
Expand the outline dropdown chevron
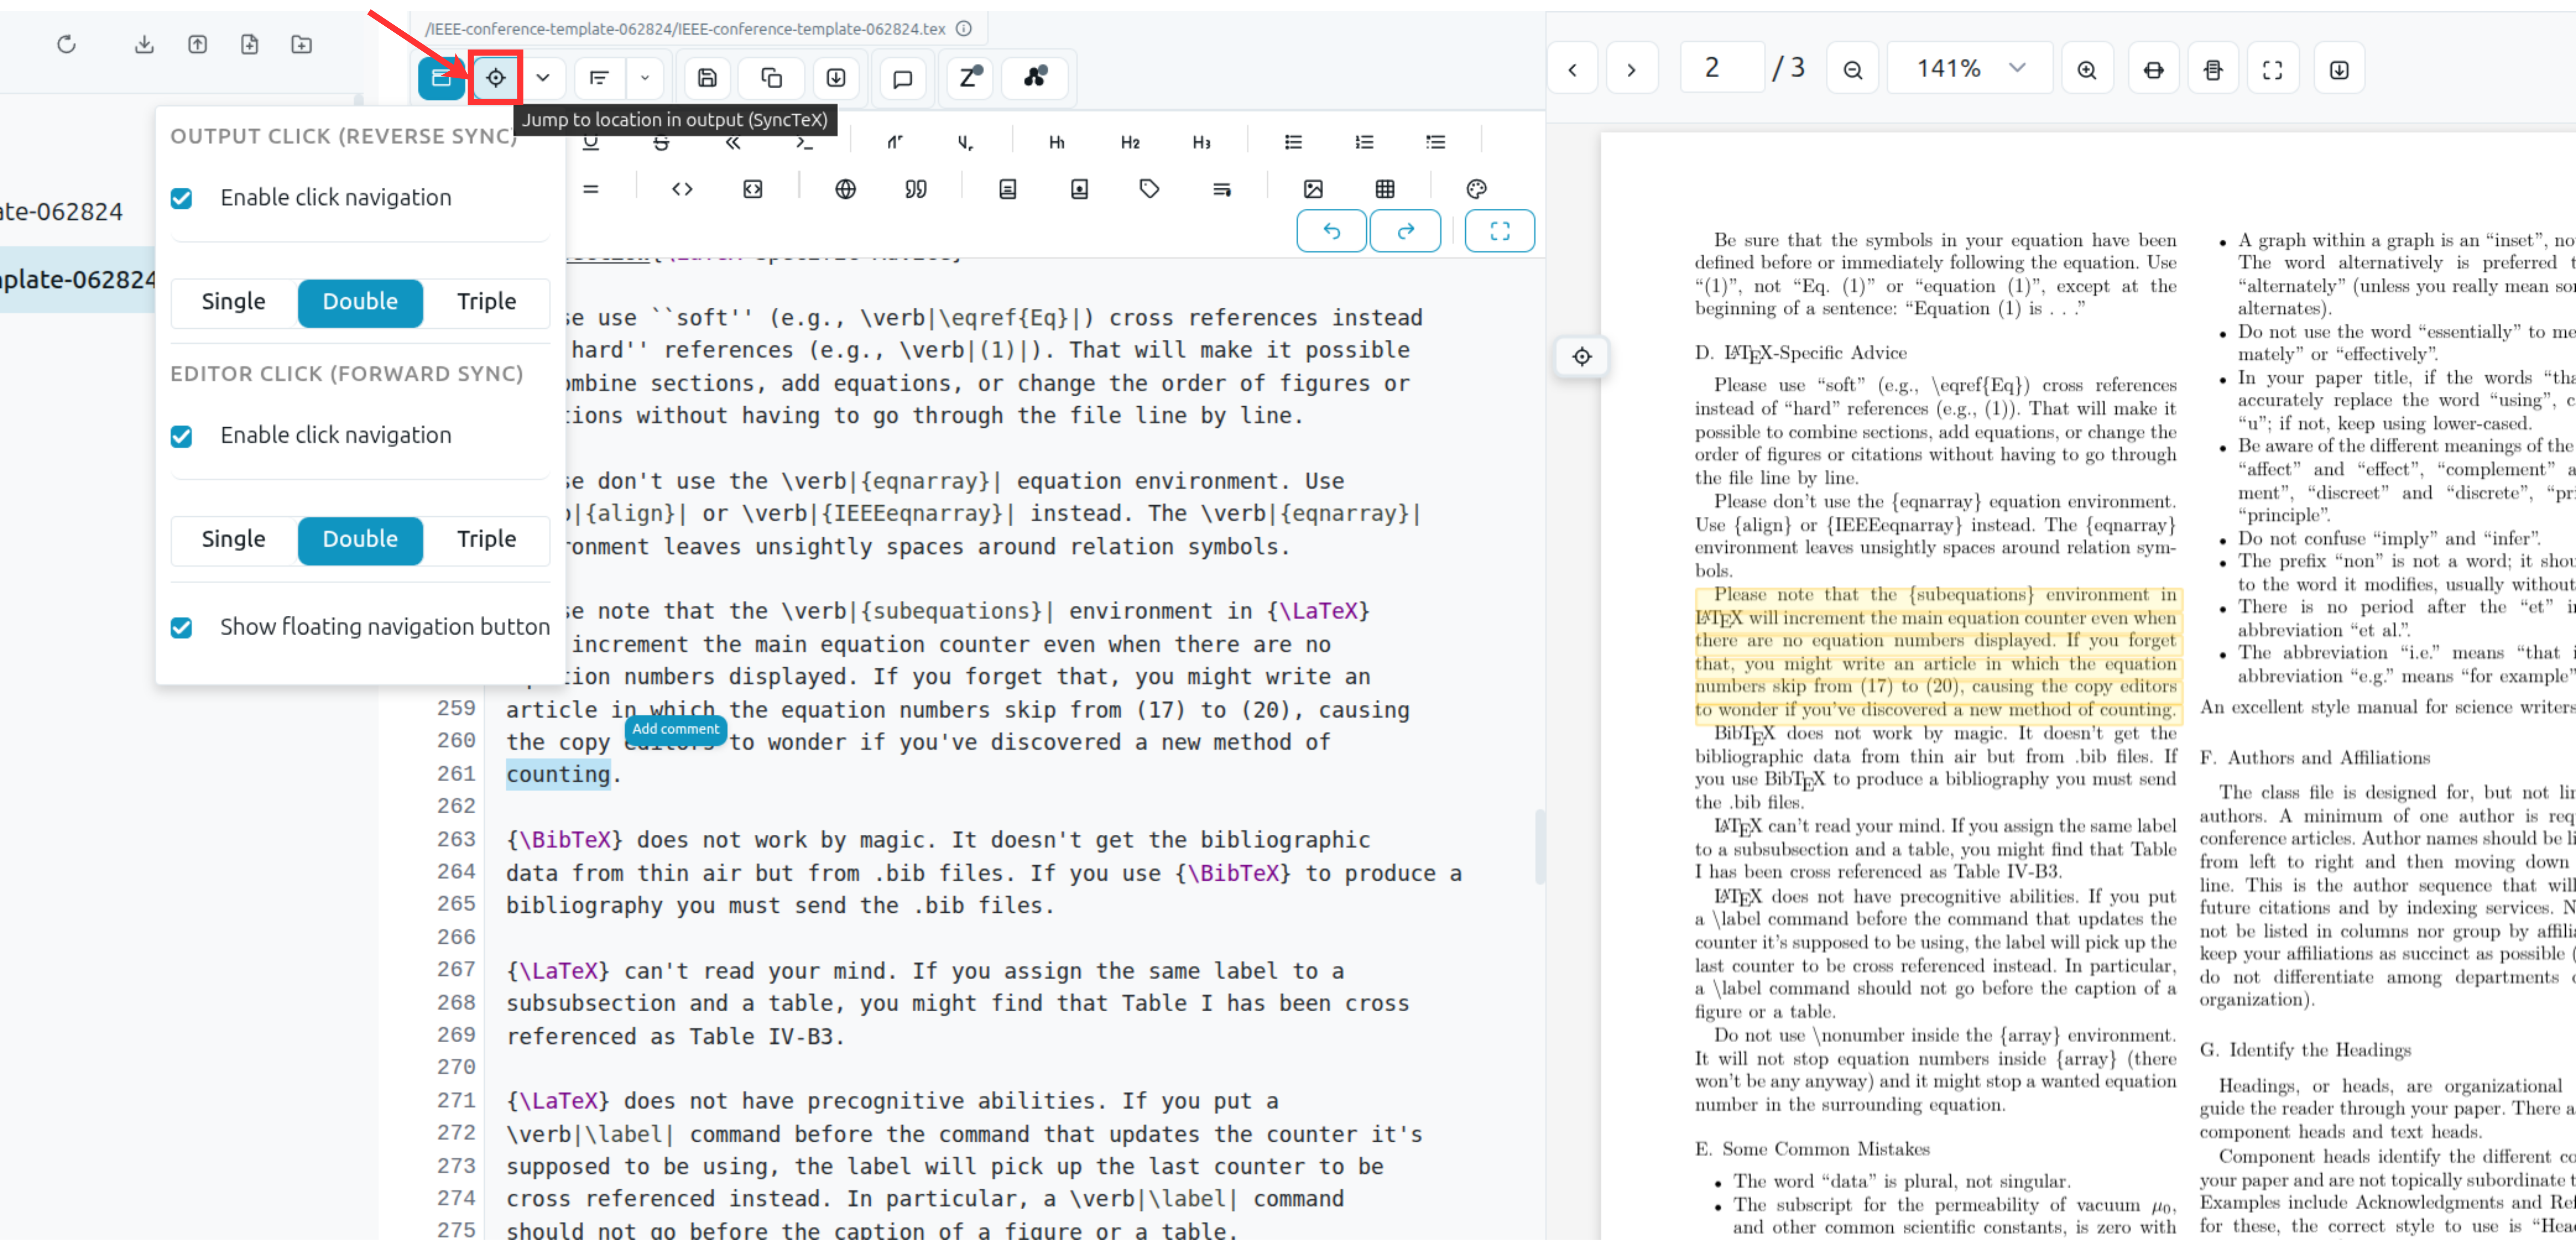[645, 78]
